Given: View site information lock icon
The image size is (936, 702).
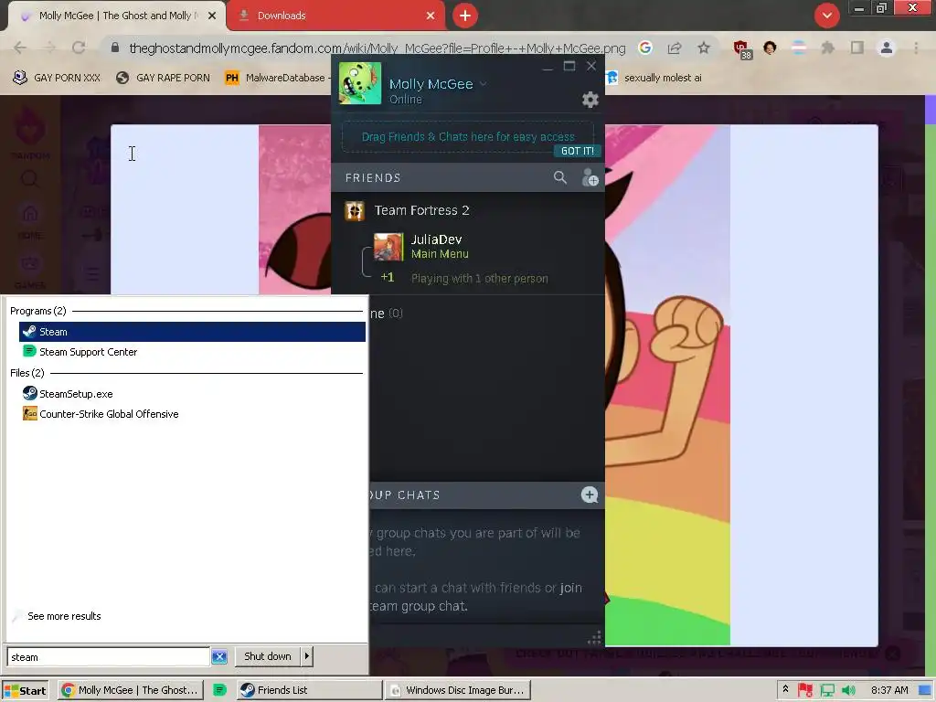Looking at the screenshot, I should [115, 48].
